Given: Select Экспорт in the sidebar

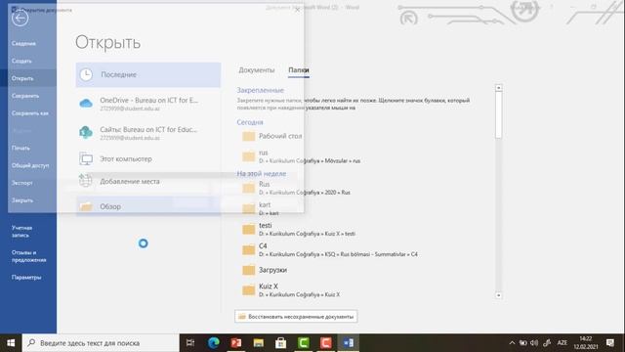Looking at the screenshot, I should pos(21,183).
